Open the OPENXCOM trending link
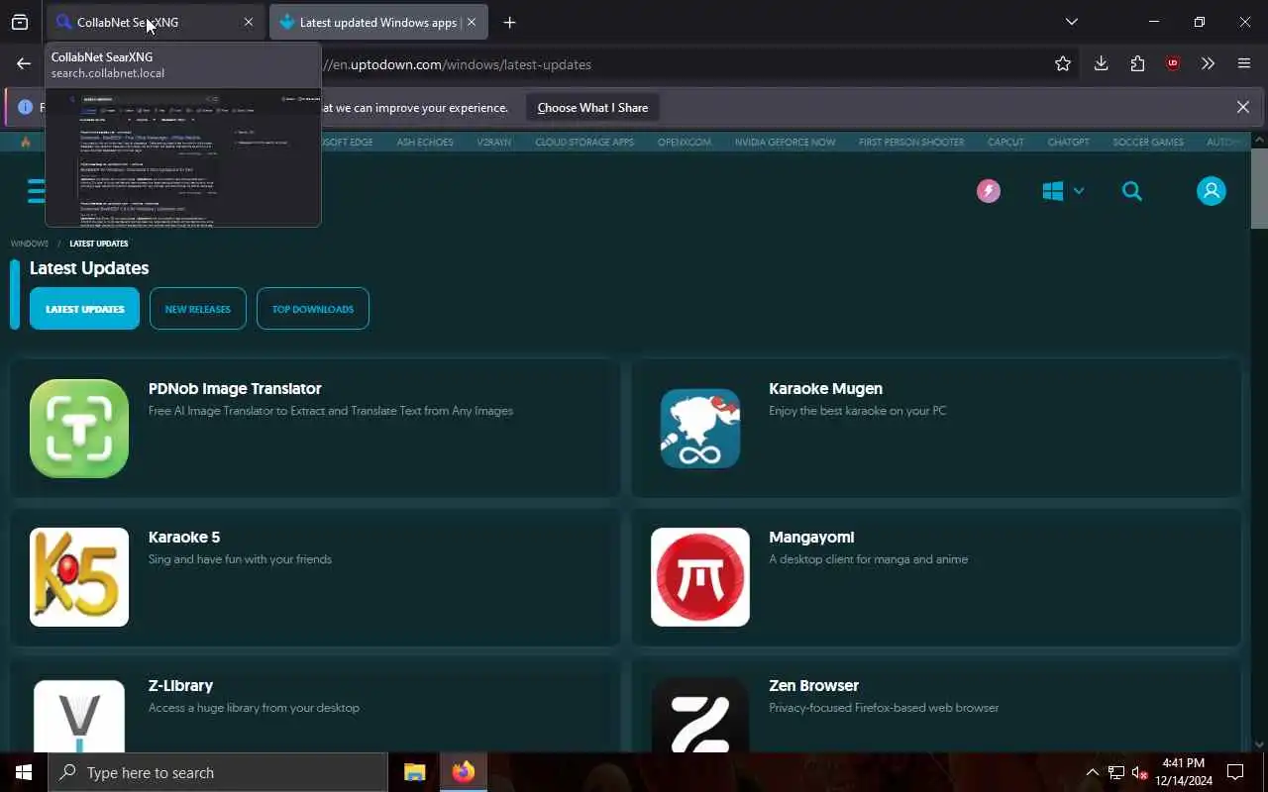 (x=685, y=142)
